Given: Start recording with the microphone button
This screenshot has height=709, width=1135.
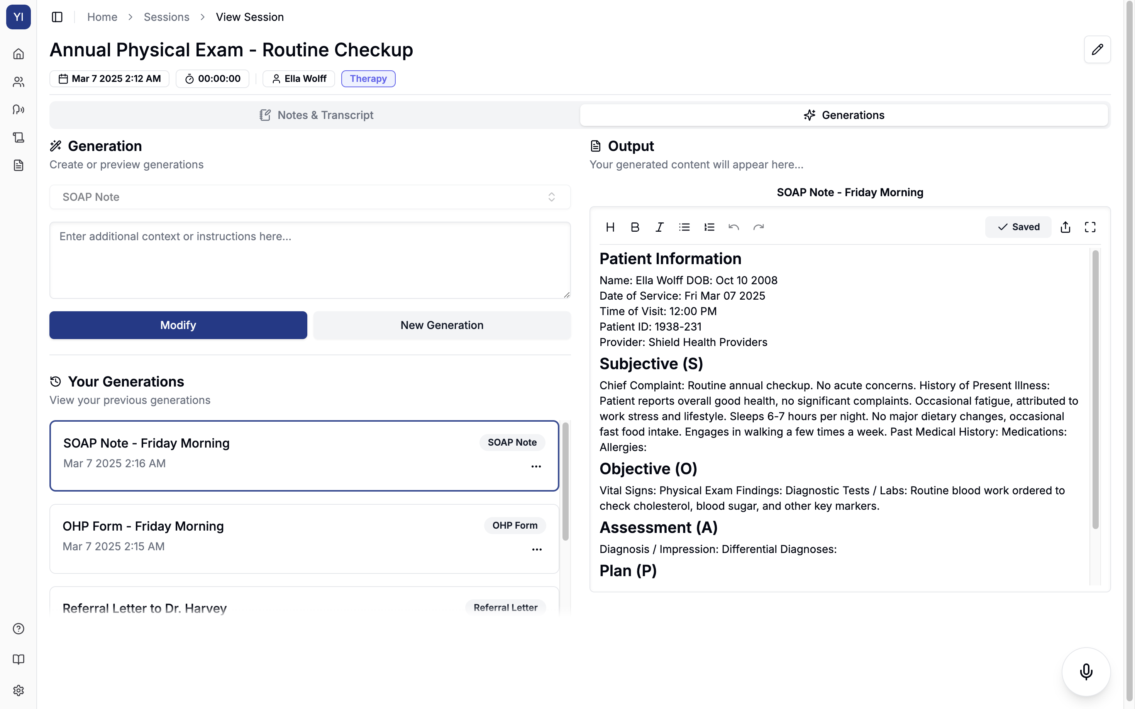Looking at the screenshot, I should pyautogui.click(x=1086, y=672).
